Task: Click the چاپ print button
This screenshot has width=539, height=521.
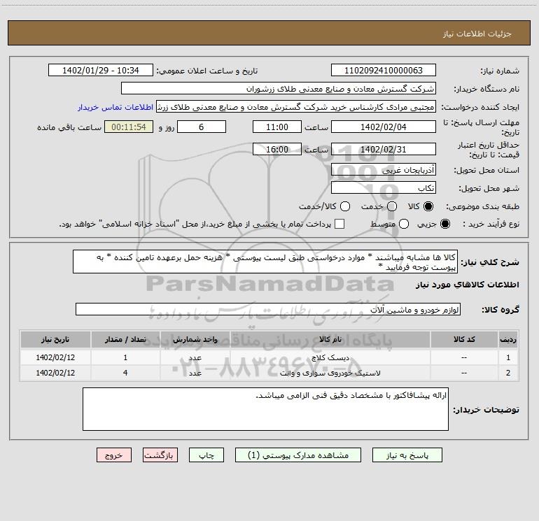Action: point(206,455)
